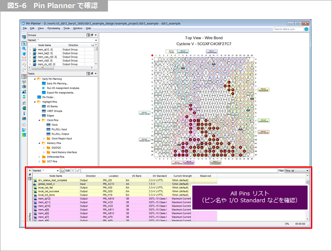Open the Groups Named dropdown
Image resolution: width=332 pixels, height=251 pixels.
(96, 40)
